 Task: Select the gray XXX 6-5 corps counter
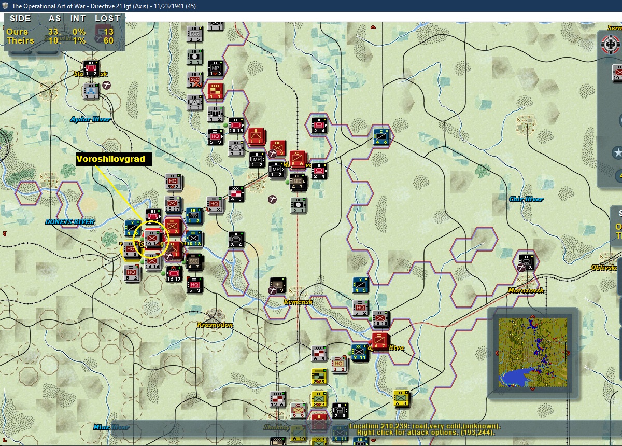[x=319, y=353]
